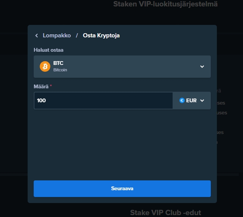The width and height of the screenshot is (243, 217).
Task: Open the chevron beside EUR
Action: click(x=202, y=101)
